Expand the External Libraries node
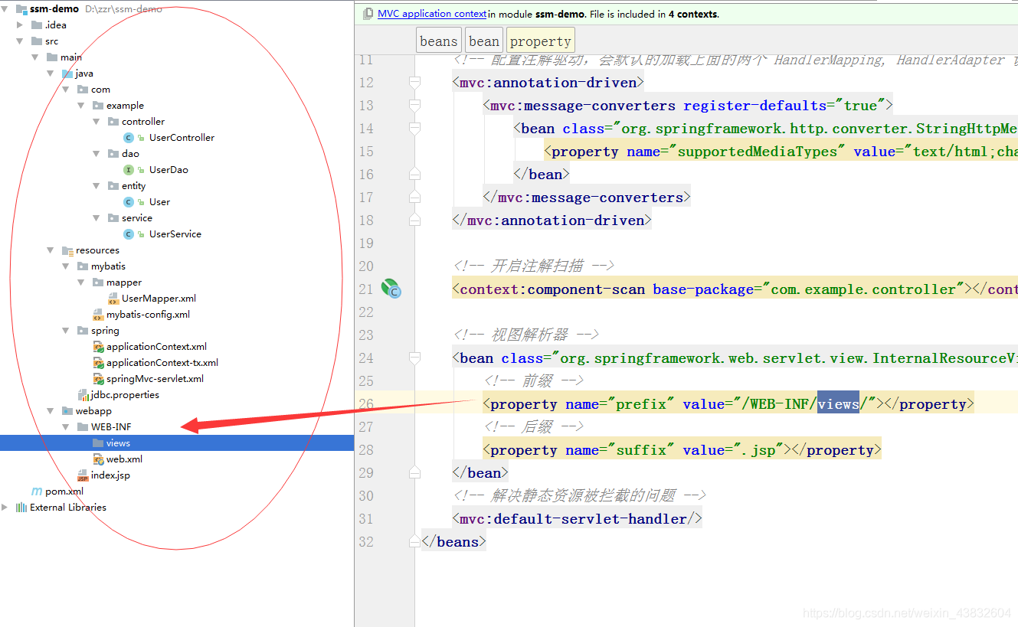This screenshot has width=1018, height=627. [5, 508]
